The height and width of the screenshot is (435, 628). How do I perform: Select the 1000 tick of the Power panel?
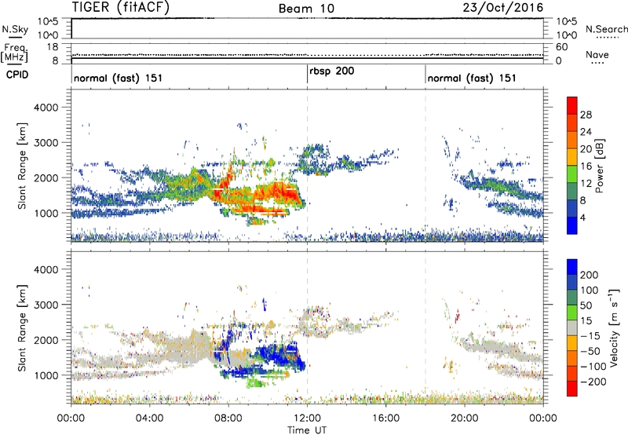[x=46, y=213]
